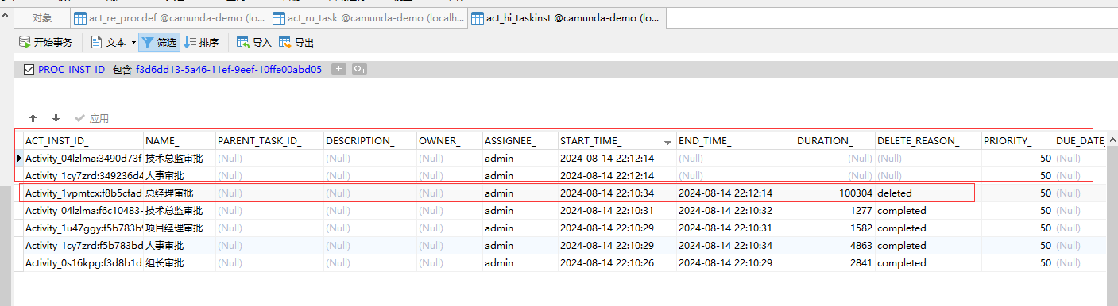Click the admin assignee in 总经理审批 row
The image size is (1118, 306).
tap(520, 193)
